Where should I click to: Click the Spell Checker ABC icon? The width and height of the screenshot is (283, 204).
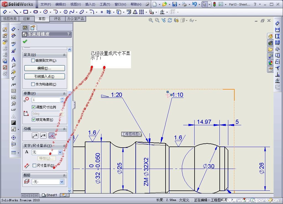[x=13, y=44]
